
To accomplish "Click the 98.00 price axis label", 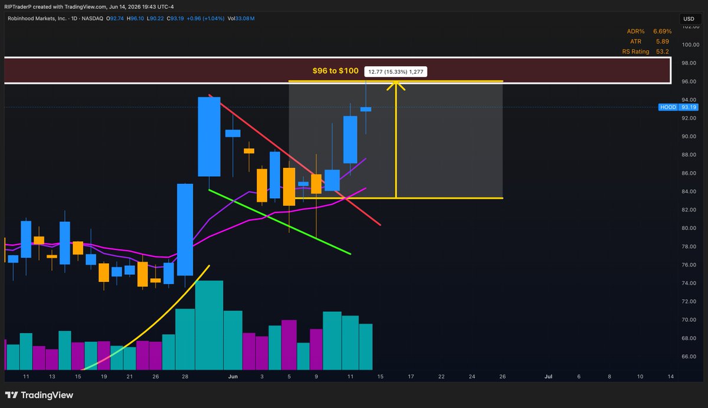I will (690, 63).
